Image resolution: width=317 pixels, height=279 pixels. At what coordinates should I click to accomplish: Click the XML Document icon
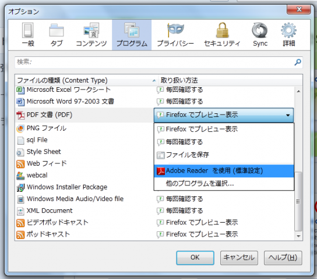coord(20,211)
